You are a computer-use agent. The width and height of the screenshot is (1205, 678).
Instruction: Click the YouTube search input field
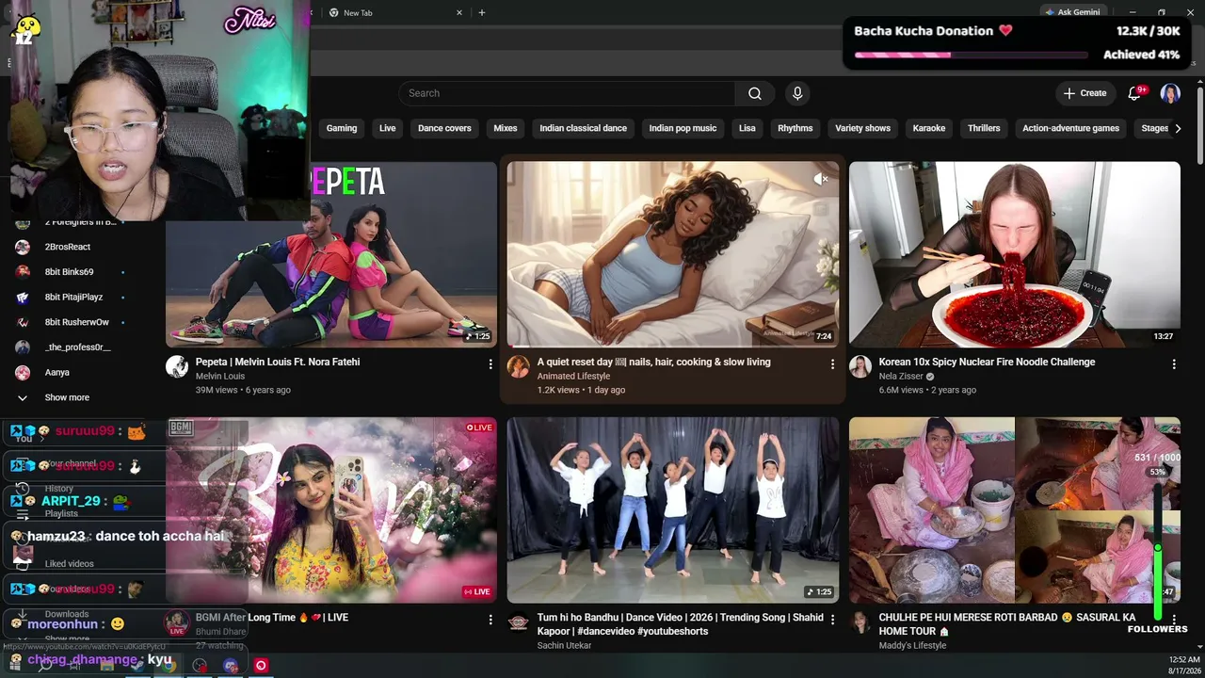(567, 93)
